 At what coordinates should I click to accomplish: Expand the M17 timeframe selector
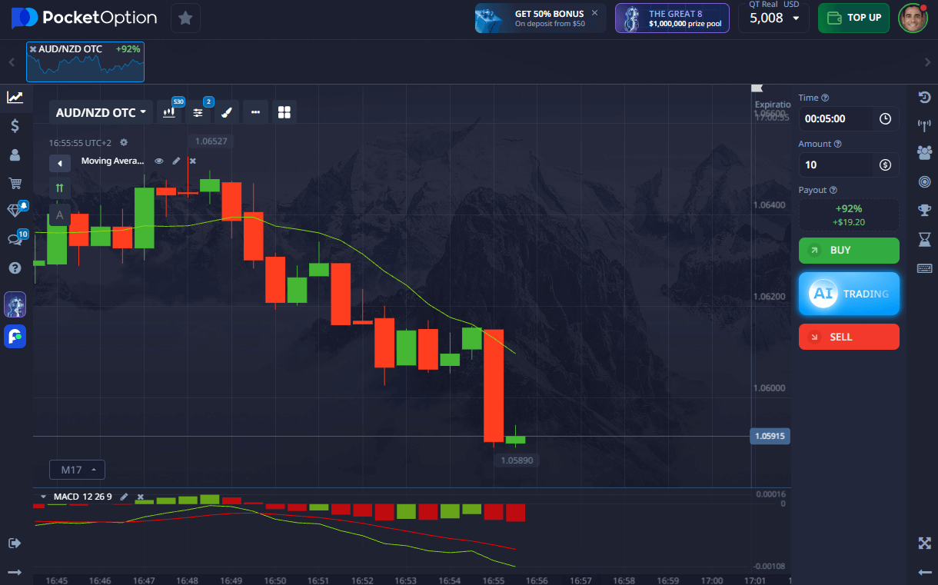[77, 470]
